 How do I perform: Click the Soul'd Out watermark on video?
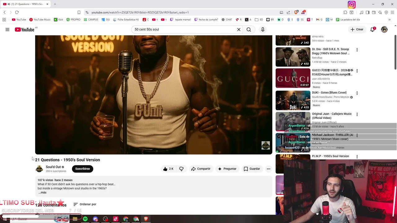[265, 145]
